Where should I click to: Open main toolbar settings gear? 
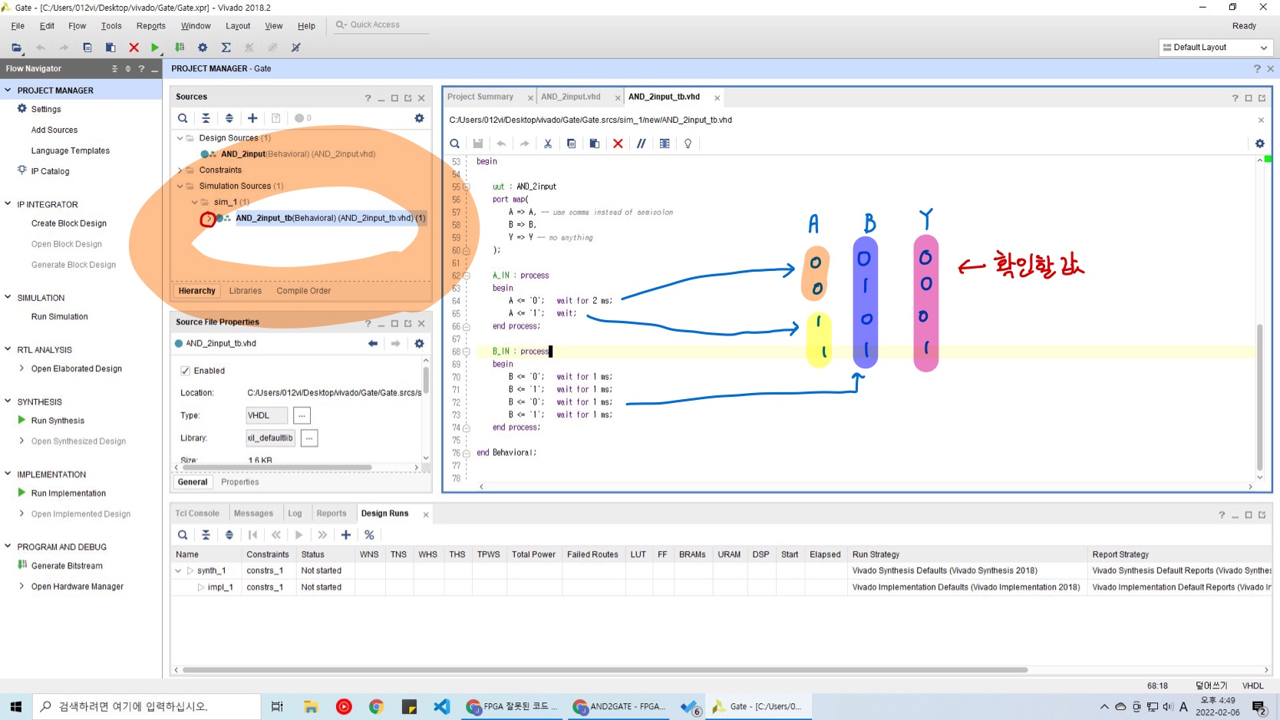point(203,48)
